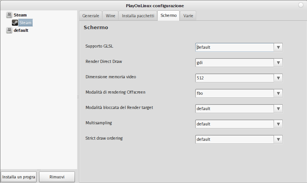
Task: Click the Render target default value field
Action: point(234,109)
